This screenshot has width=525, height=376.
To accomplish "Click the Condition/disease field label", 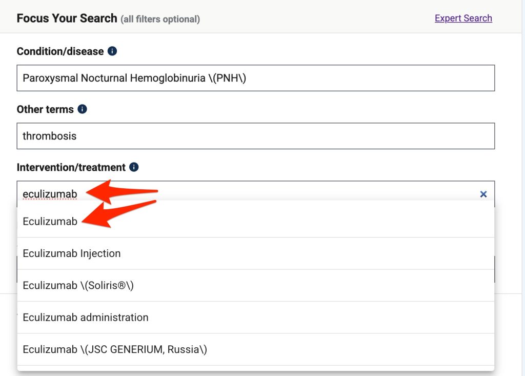I will point(60,51).
